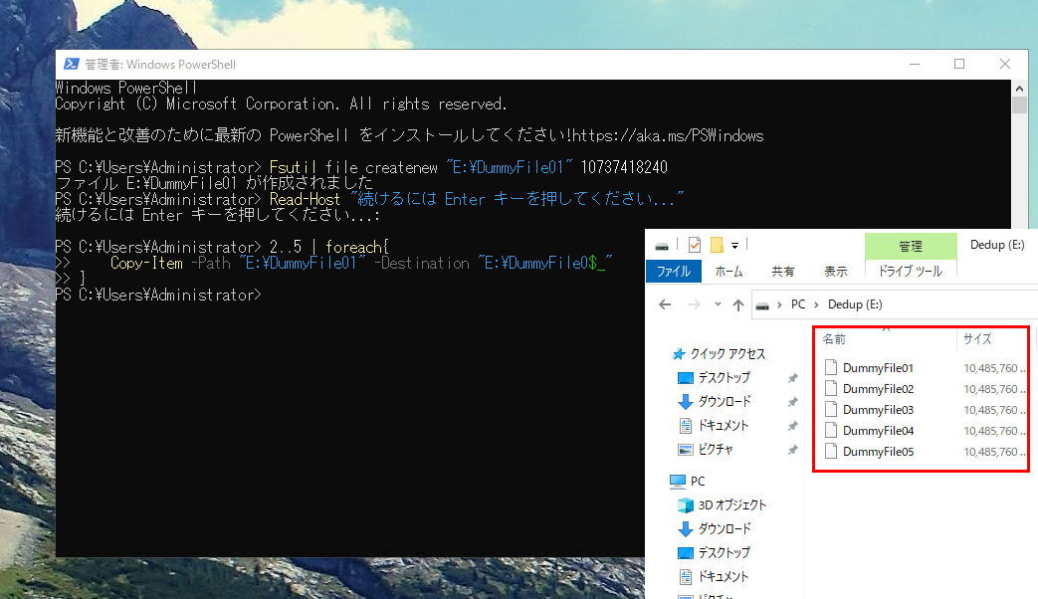Click the drive icon in the address bar
This screenshot has width=1038, height=599.
(762, 305)
